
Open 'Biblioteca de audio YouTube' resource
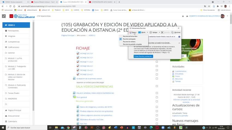pyautogui.click(x=92, y=119)
